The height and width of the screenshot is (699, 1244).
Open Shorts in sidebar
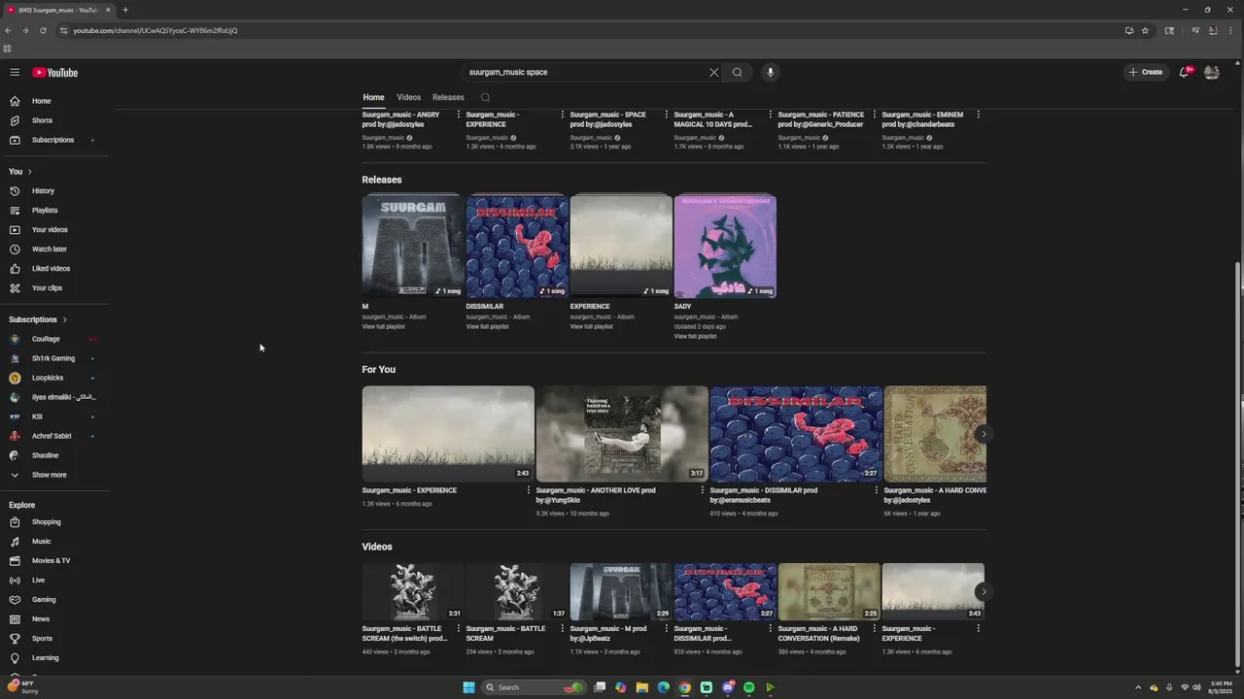52,120
